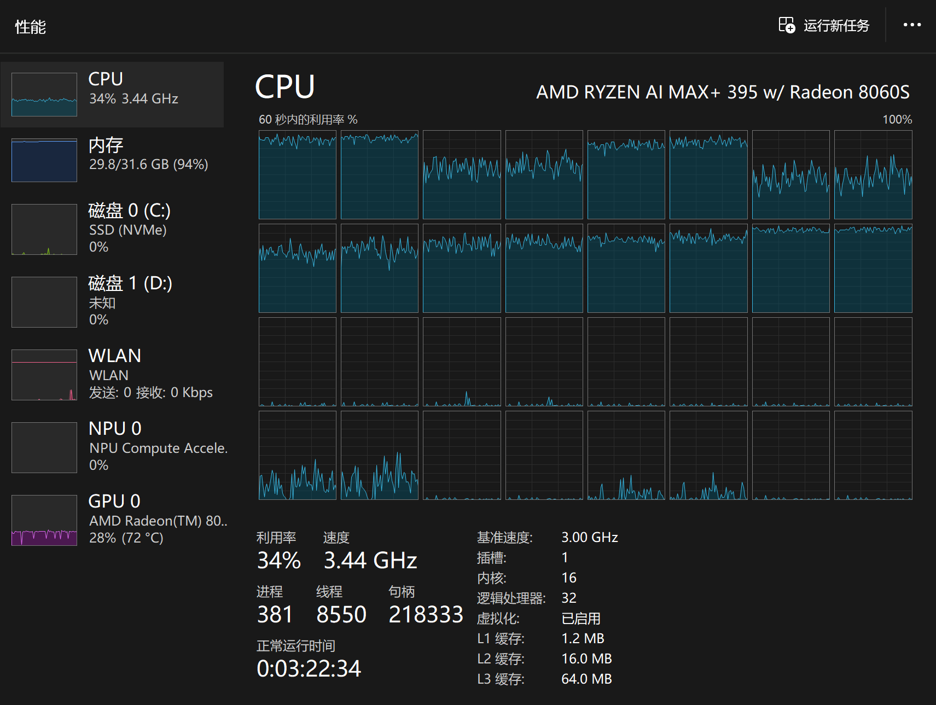Click the L1 cache value 1.2 MB
936x705 pixels.
(583, 638)
